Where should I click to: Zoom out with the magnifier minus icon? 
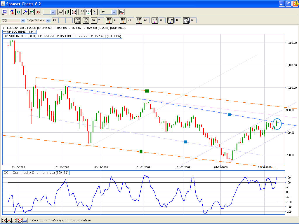tap(32, 12)
